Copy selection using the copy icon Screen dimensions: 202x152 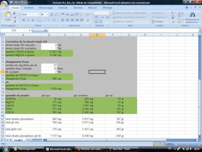14,17
